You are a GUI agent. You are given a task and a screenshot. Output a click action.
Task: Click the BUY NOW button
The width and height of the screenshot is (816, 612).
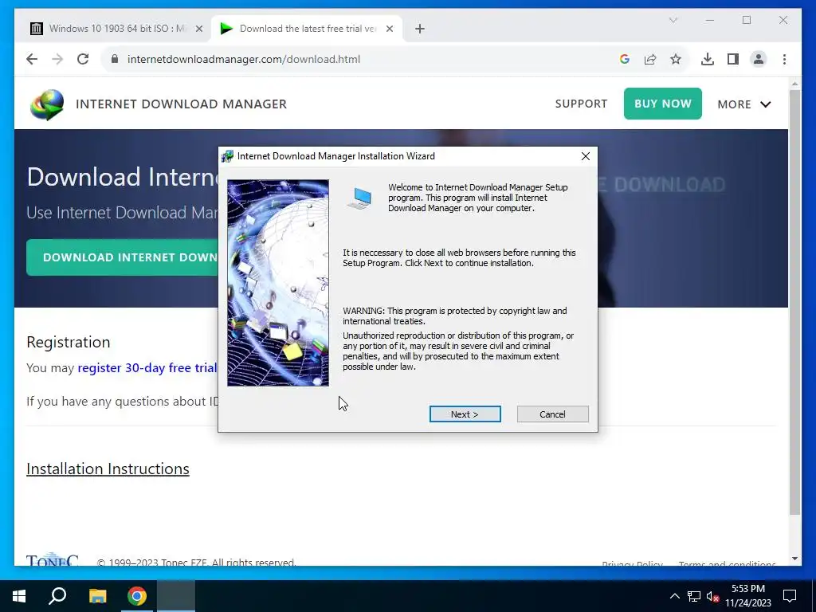[x=662, y=104]
